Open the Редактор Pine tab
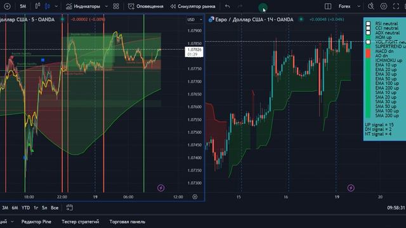 coord(36,222)
